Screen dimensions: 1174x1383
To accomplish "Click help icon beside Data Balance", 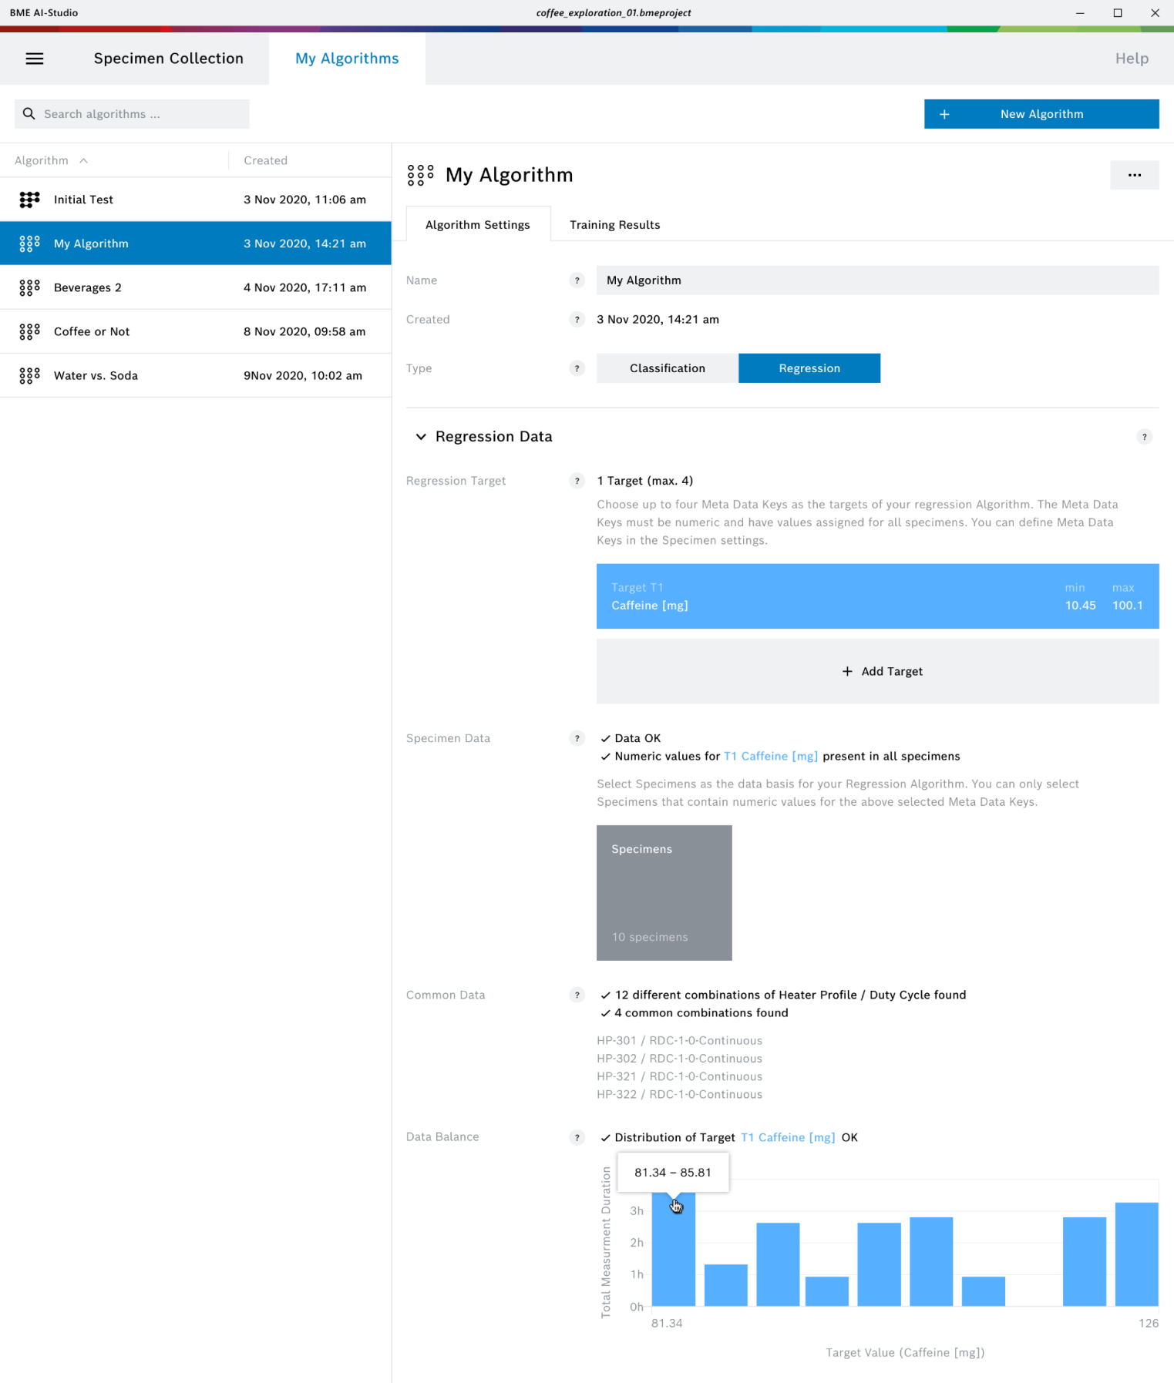I will [577, 1137].
